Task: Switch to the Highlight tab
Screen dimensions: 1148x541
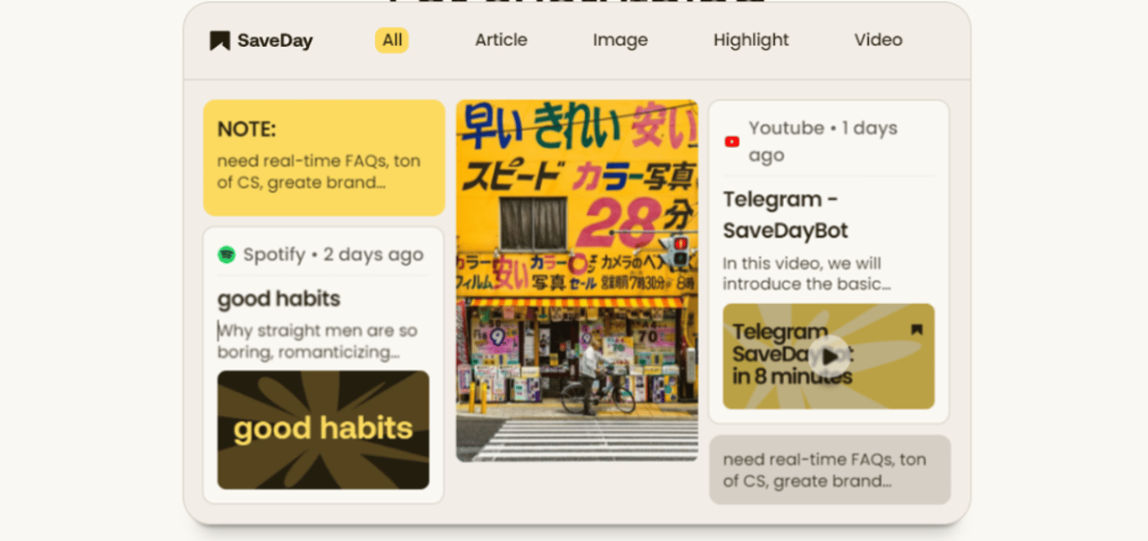Action: 751,40
